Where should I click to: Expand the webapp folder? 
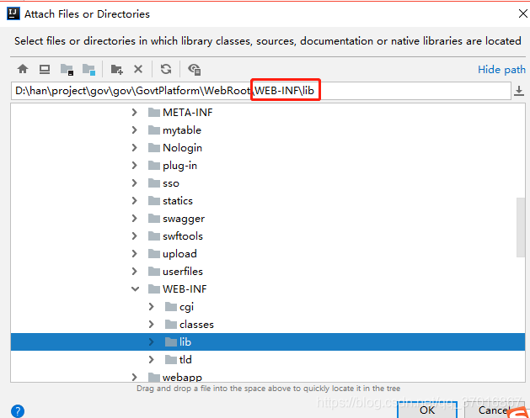coord(135,377)
